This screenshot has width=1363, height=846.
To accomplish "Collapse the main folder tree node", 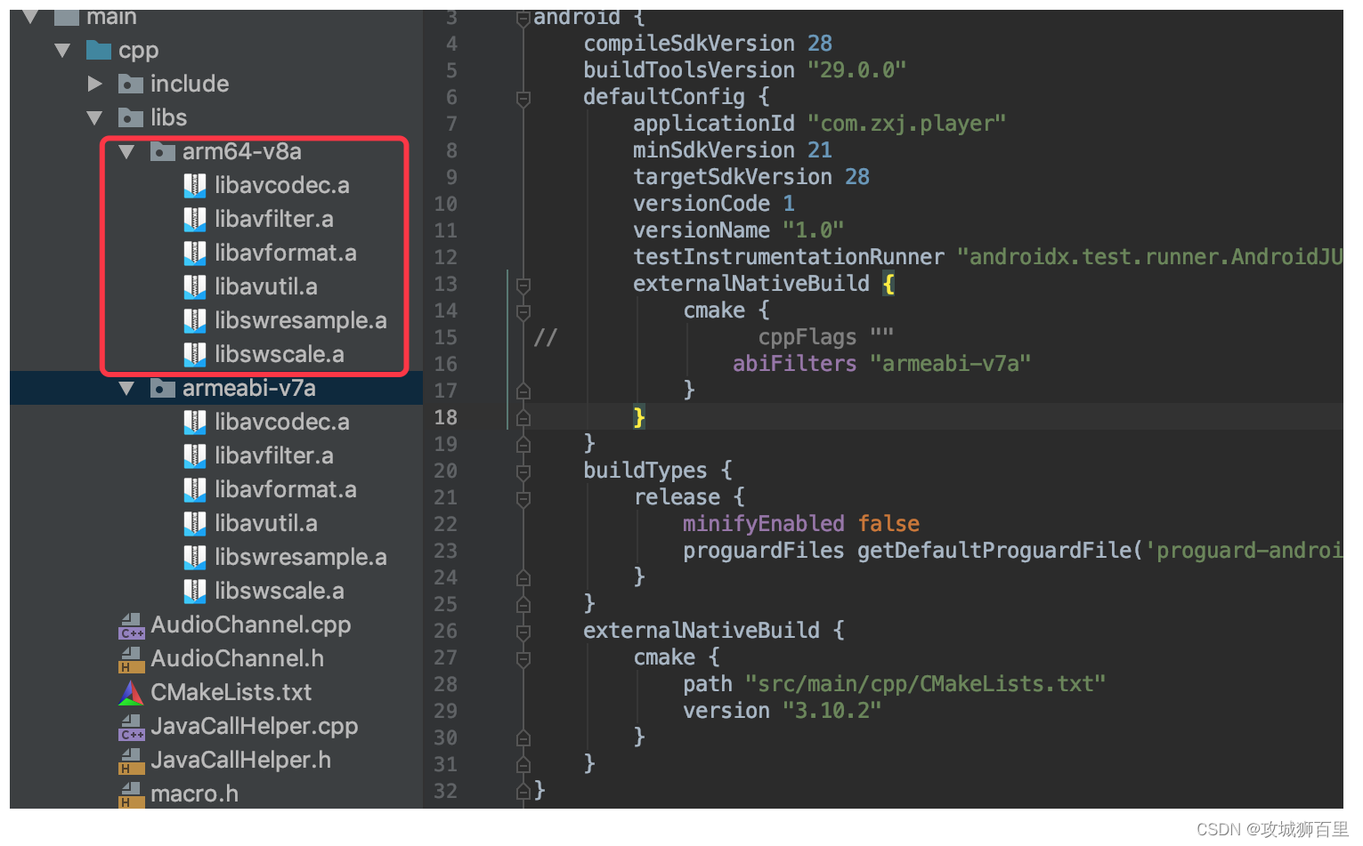I will pos(31,17).
